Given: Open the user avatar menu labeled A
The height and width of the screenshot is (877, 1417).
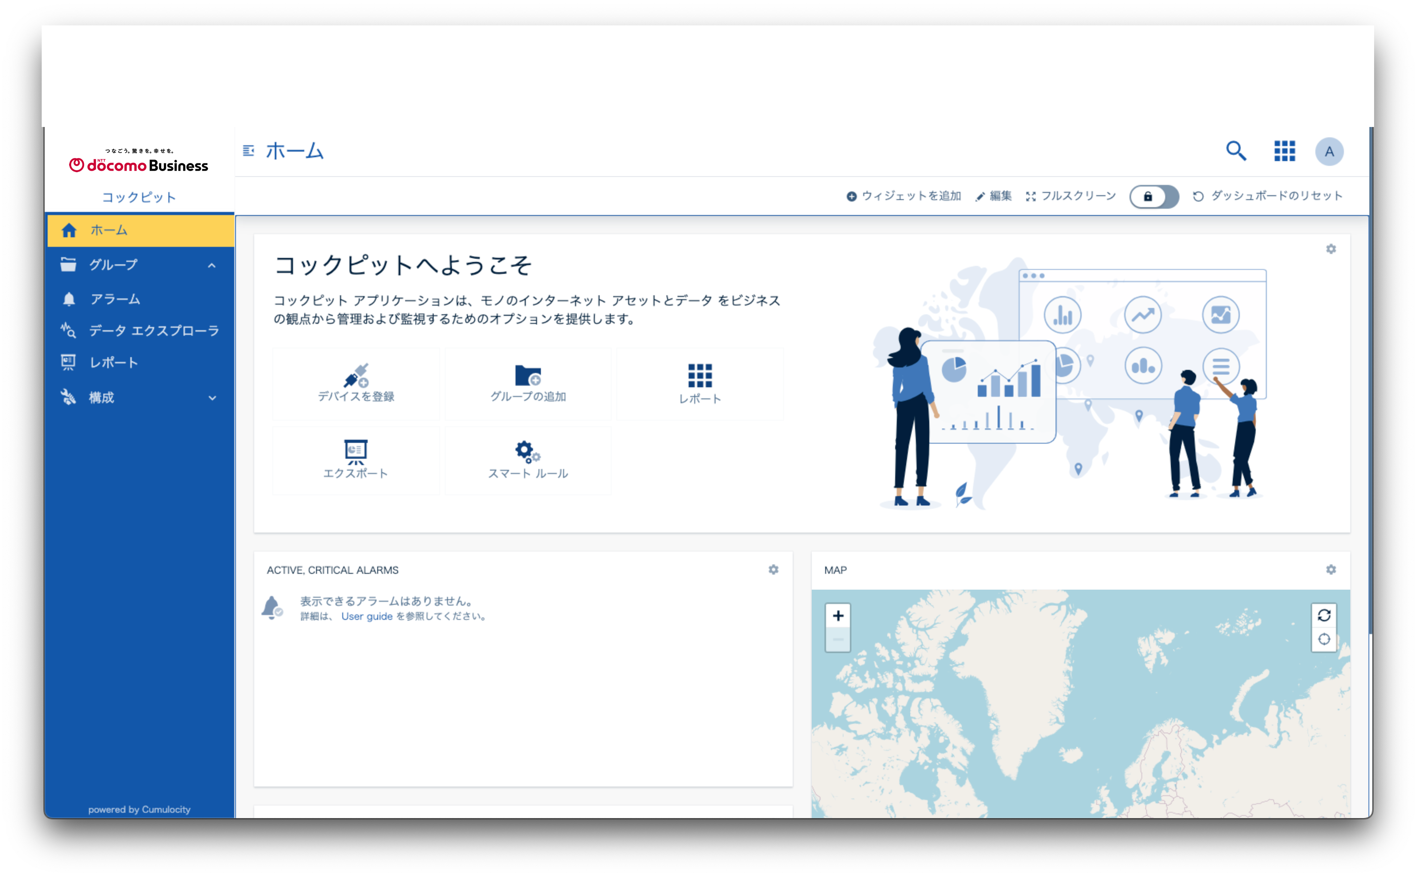Looking at the screenshot, I should coord(1329,151).
